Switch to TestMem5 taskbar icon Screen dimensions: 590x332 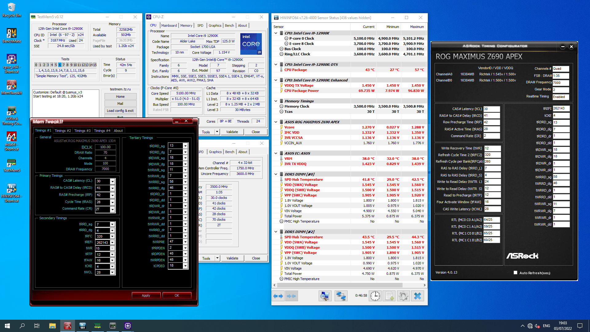tap(97, 326)
